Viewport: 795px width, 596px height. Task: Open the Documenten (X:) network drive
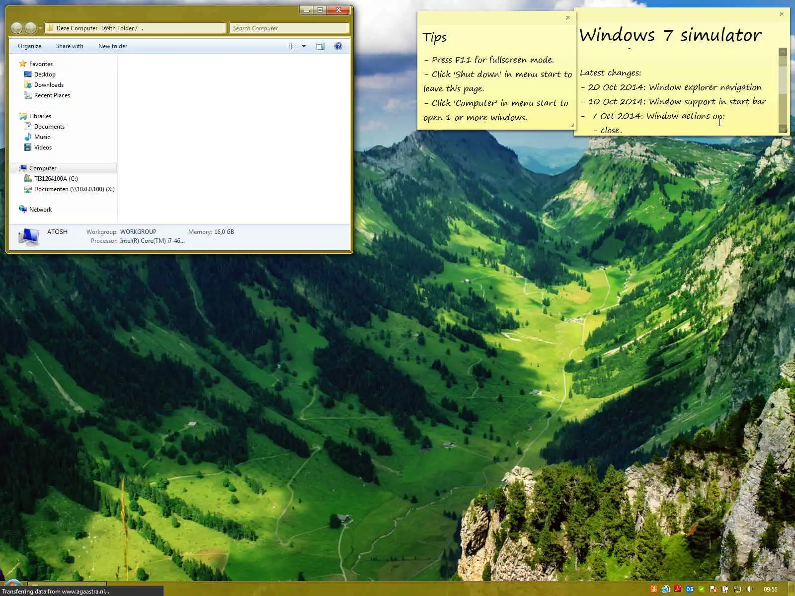click(74, 189)
